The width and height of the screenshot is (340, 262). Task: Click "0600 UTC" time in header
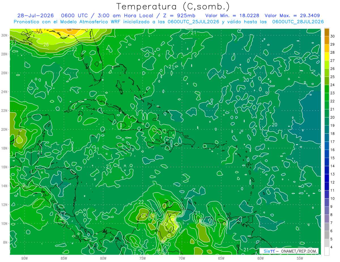[x=75, y=16]
